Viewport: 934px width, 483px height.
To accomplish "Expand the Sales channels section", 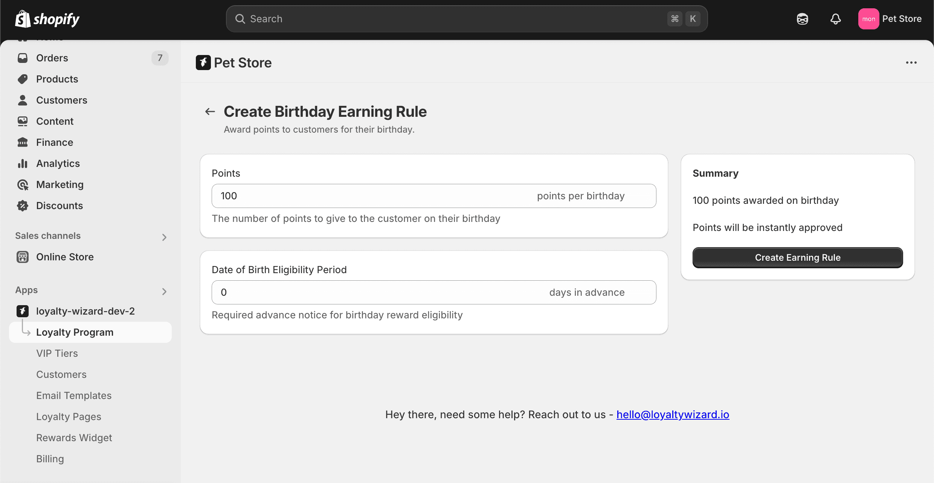I will 164,237.
